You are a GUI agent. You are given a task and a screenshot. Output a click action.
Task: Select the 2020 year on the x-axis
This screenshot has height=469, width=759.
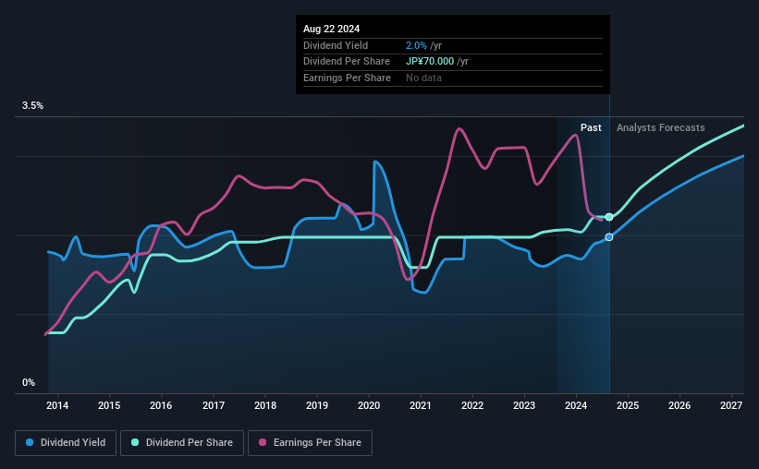[369, 405]
